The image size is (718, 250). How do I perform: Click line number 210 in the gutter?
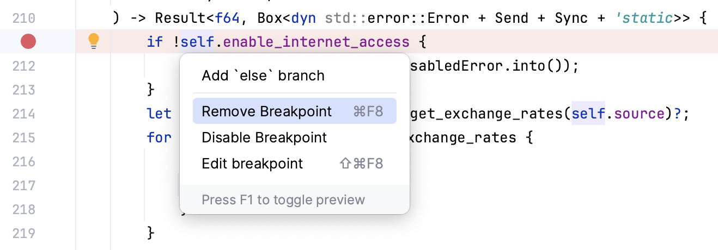[x=23, y=18]
